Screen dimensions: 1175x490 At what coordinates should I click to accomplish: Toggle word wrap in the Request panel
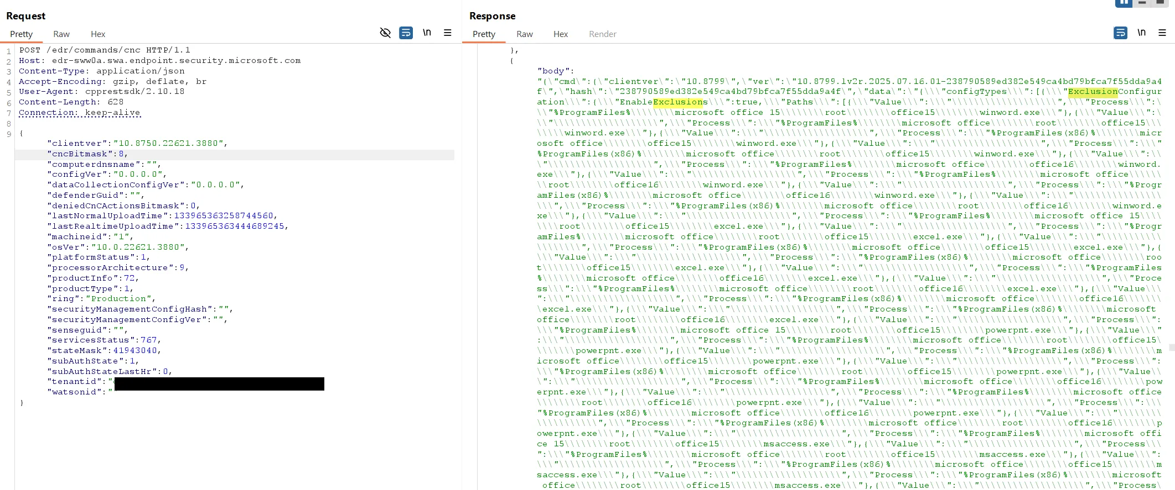click(406, 33)
